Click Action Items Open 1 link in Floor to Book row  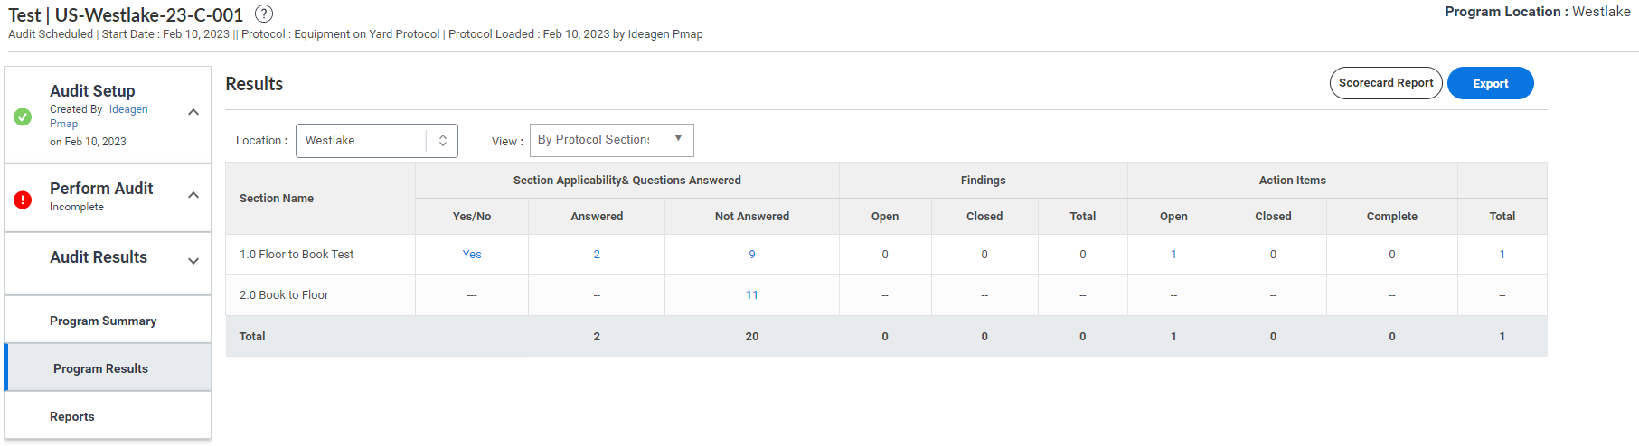pyautogui.click(x=1173, y=255)
